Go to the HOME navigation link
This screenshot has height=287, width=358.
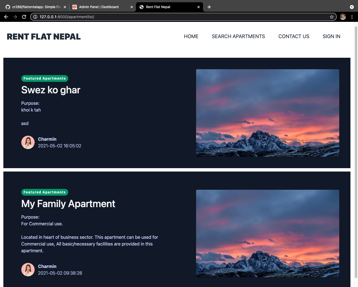click(x=191, y=36)
